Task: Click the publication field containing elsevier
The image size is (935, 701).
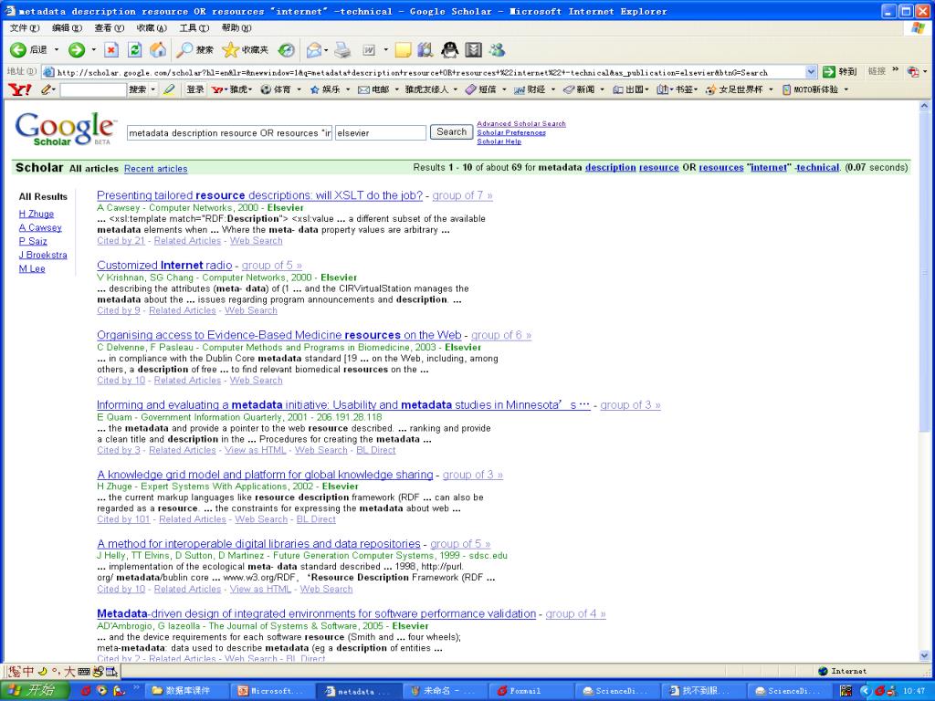Action: pos(380,133)
